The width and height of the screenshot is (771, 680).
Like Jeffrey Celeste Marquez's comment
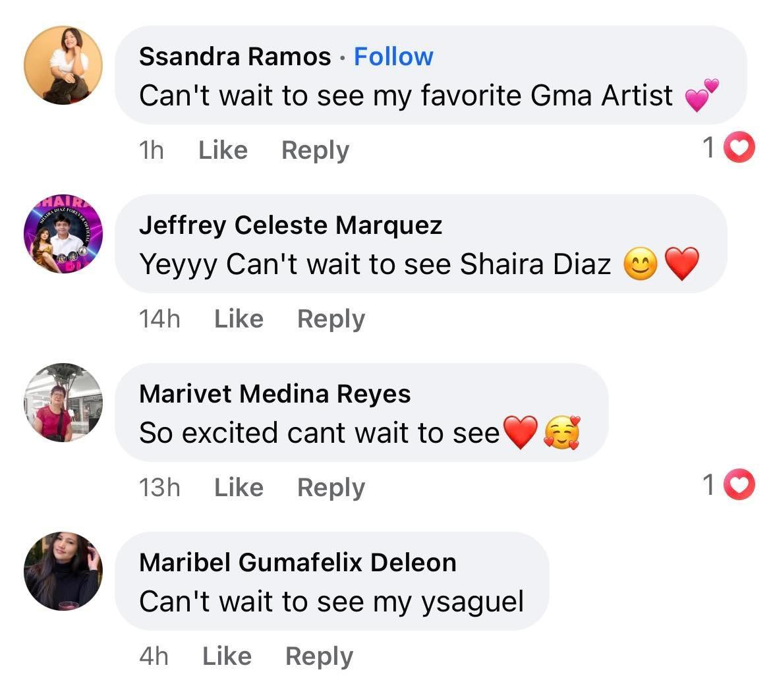[239, 319]
